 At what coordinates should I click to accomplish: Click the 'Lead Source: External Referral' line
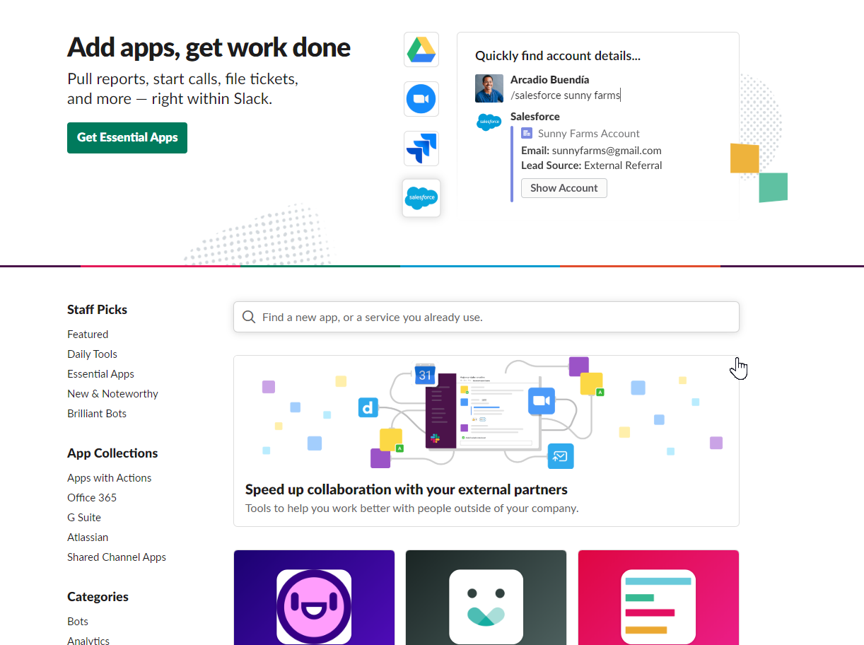(x=592, y=165)
